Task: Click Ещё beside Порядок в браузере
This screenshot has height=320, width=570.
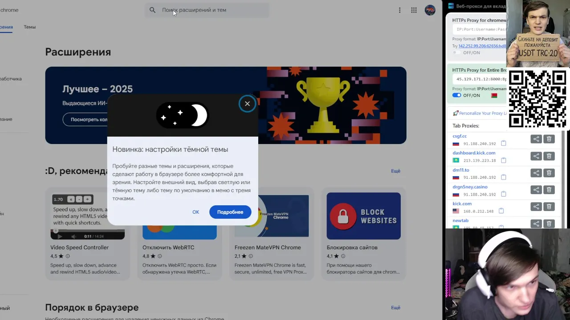Action: click(x=395, y=308)
